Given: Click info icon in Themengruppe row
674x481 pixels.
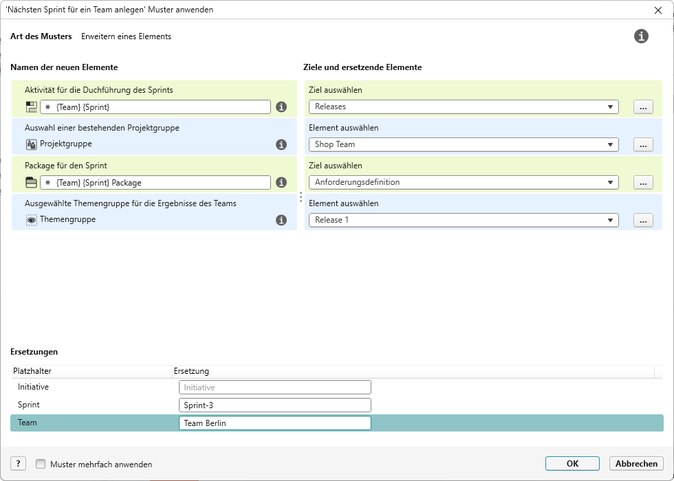Looking at the screenshot, I should (x=281, y=221).
